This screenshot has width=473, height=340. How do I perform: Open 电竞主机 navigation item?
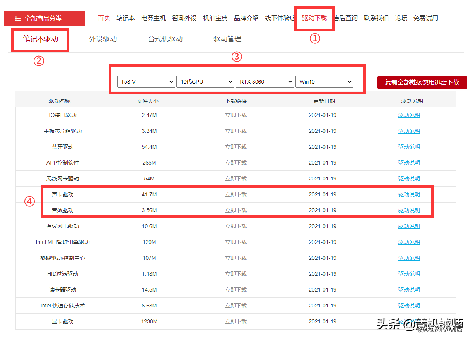[x=154, y=18]
